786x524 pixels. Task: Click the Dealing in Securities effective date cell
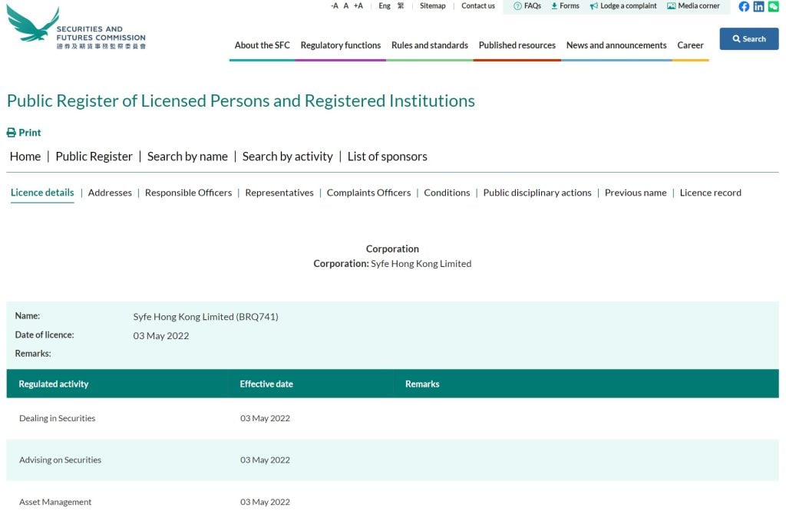point(265,418)
